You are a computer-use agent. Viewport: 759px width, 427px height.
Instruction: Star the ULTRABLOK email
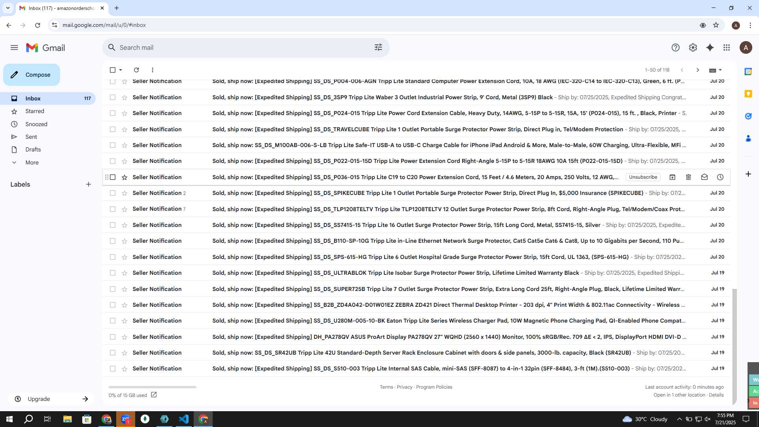point(125,273)
